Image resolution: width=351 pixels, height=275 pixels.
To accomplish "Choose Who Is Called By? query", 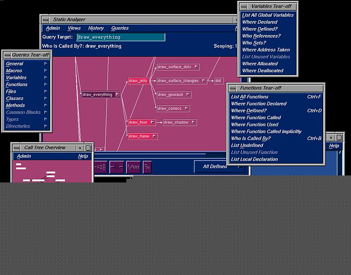I will tap(276, 139).
